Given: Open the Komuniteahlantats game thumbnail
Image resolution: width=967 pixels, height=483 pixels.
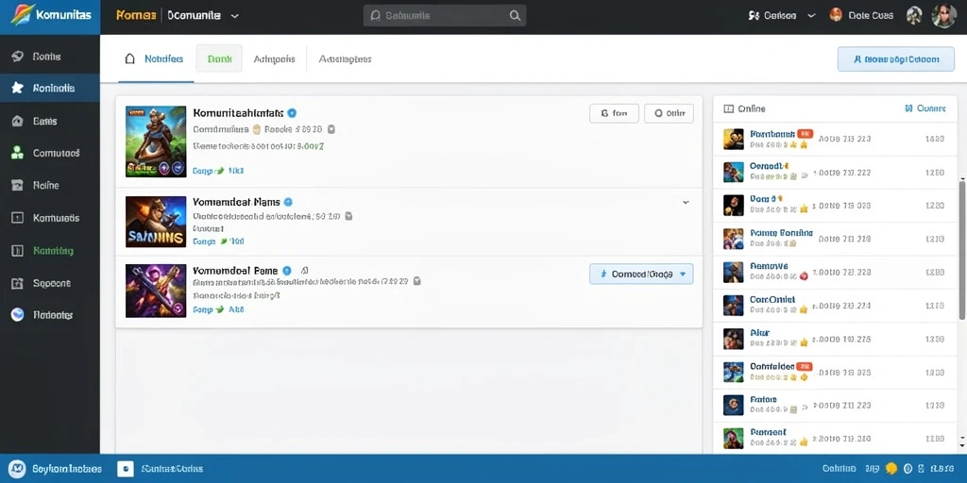Looking at the screenshot, I should (156, 142).
